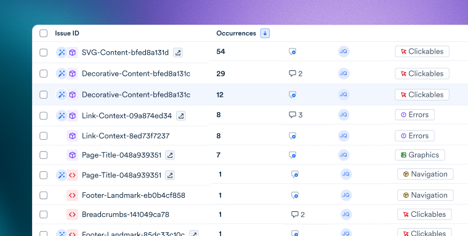Add a comment on the SVG-Content-bfed8a131d row
Image resolution: width=468 pixels, height=236 pixels.
(292, 52)
